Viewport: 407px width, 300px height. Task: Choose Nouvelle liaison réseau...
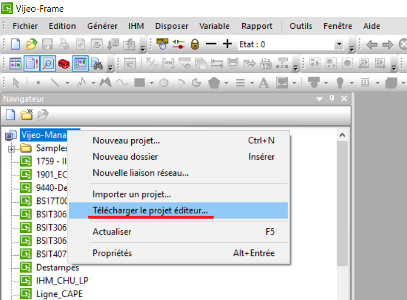click(x=178, y=173)
